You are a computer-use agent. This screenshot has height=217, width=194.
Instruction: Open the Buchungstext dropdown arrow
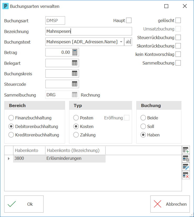click(x=121, y=42)
